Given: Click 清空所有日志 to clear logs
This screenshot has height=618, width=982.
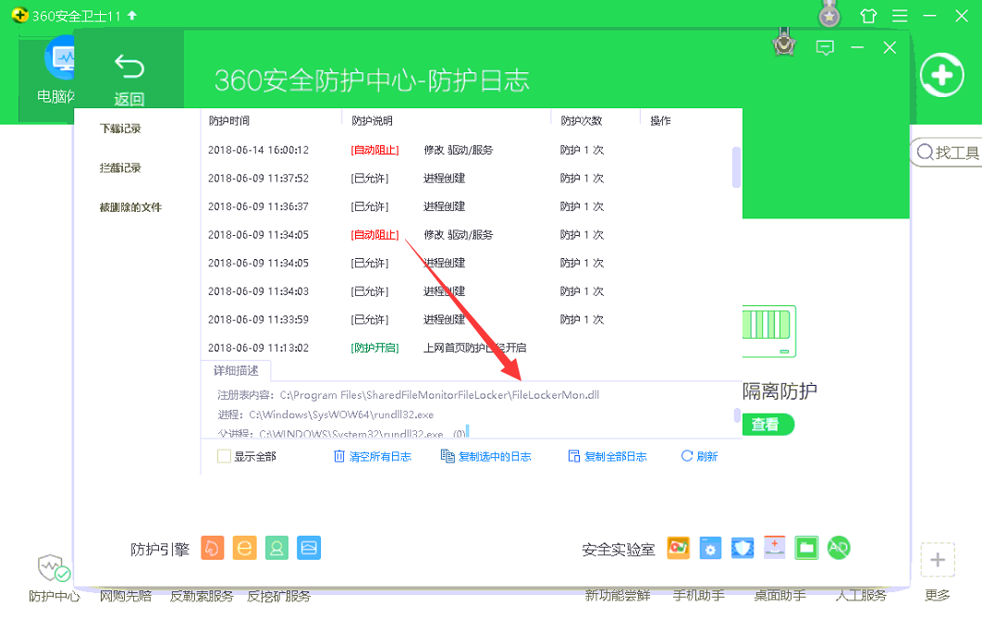Looking at the screenshot, I should tap(372, 456).
